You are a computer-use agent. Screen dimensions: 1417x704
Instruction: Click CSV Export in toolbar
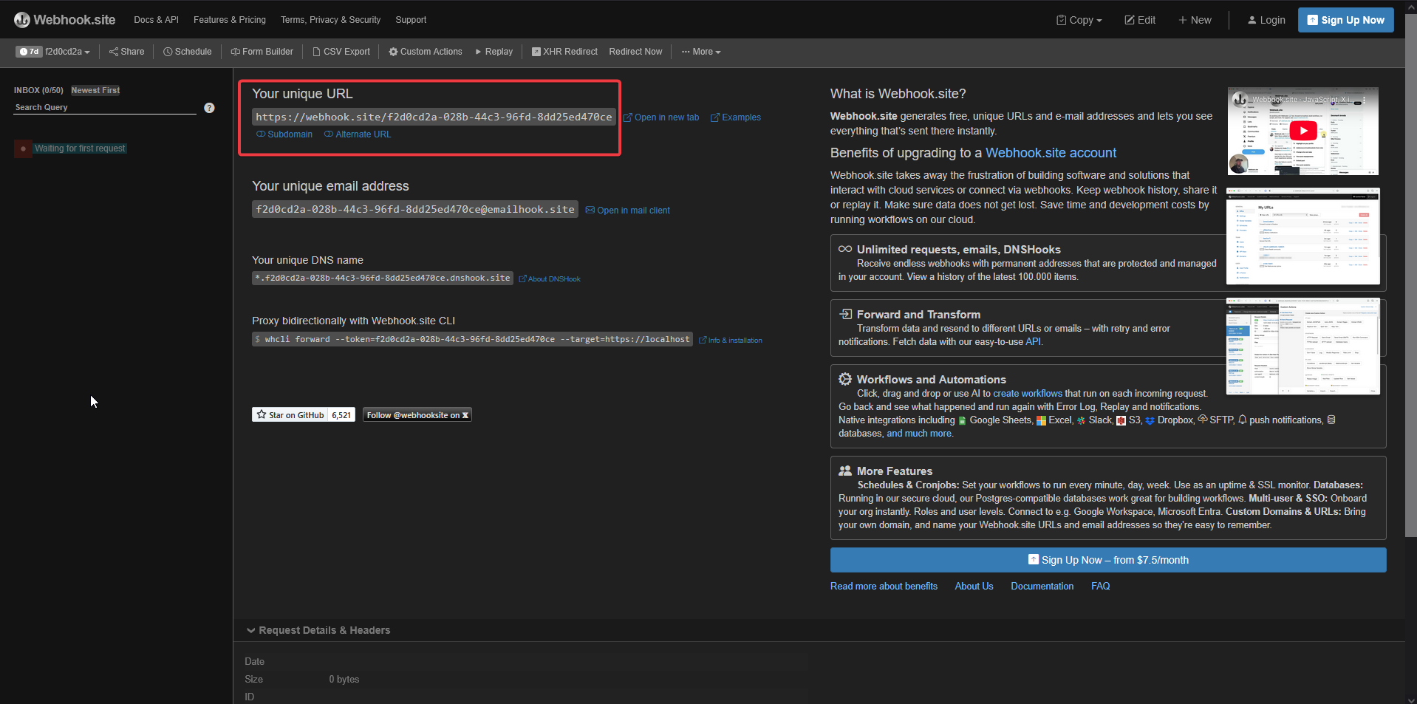(341, 52)
